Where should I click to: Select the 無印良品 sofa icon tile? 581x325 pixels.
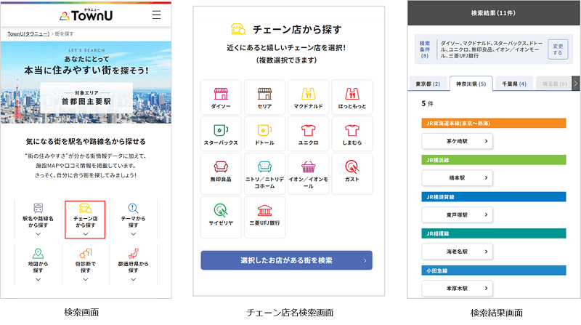222,174
